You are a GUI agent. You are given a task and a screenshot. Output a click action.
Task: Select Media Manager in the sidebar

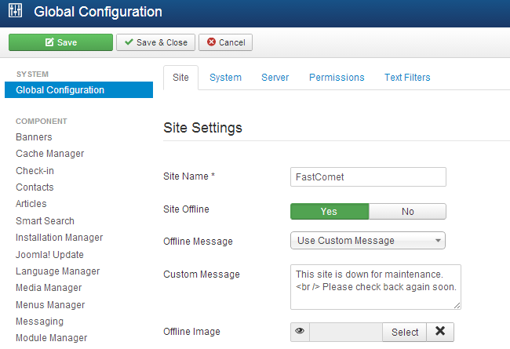49,288
